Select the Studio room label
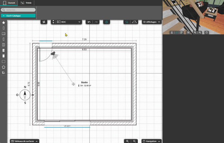This screenshot has height=143, width=224. 85,82
